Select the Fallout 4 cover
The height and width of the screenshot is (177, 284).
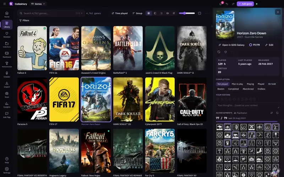[32, 48]
